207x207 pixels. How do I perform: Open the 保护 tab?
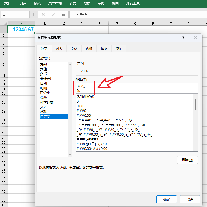tap(119, 49)
